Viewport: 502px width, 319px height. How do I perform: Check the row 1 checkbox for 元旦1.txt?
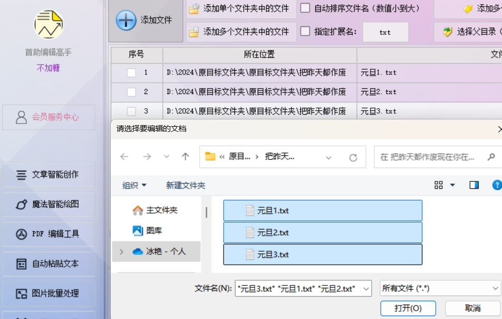coord(131,73)
